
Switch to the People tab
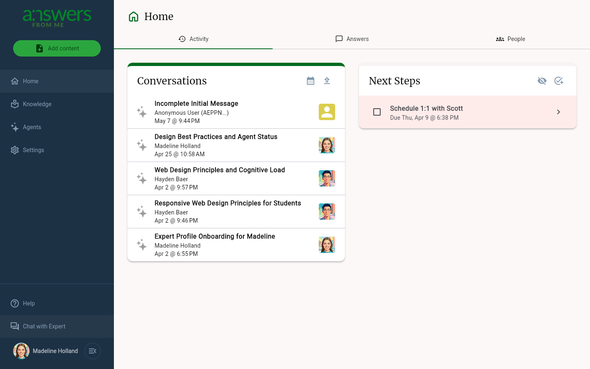point(511,39)
